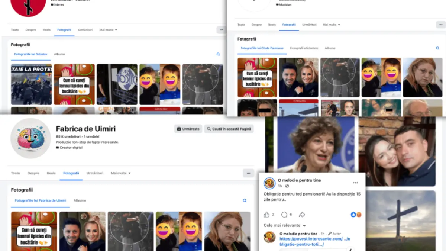Image resolution: width=446 pixels, height=251 pixels.
Task: Open Reels tab on Fabrica de Uimiri
Action: pos(51,173)
